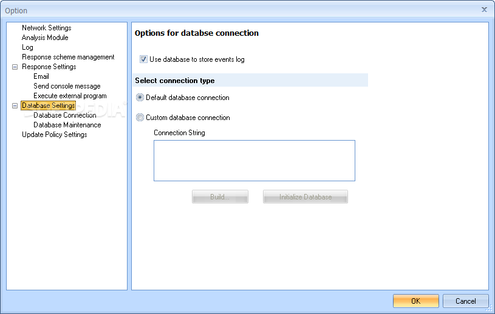Select the highlighted Database Settings node
495x314 pixels.
point(49,105)
